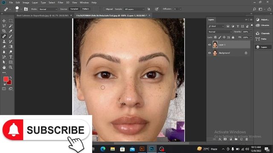The width and height of the screenshot is (273, 153).
Task: Open the layer blend mode Normal dropdown
Action: tap(220, 32)
